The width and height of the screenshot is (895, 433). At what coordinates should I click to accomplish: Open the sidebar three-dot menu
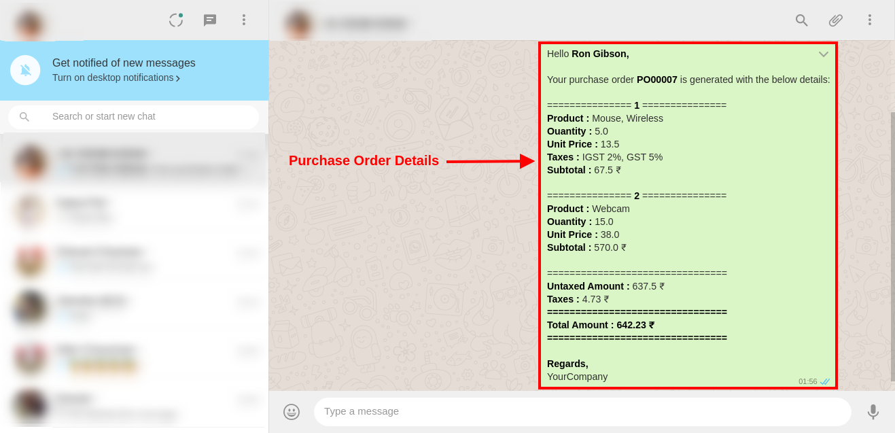tap(244, 20)
